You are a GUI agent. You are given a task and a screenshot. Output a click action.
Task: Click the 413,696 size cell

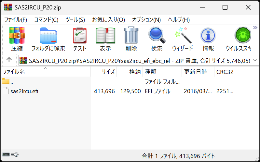coord(104,91)
